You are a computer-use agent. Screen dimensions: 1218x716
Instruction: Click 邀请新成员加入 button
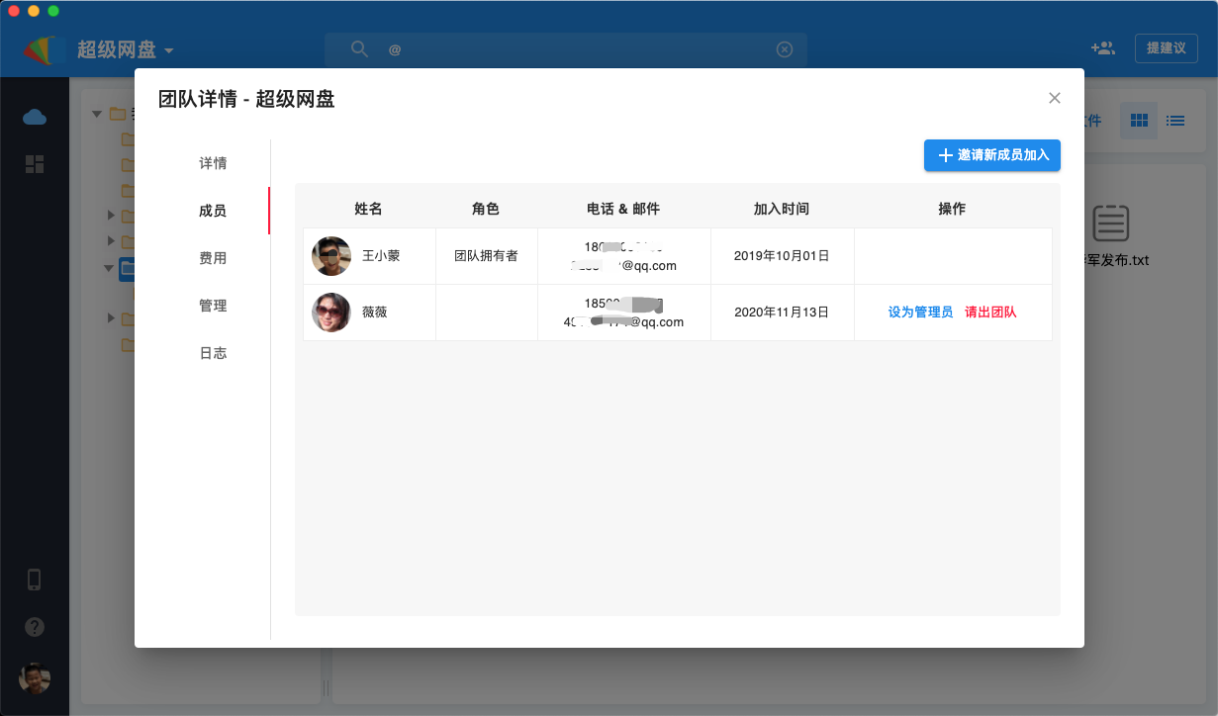pos(992,155)
